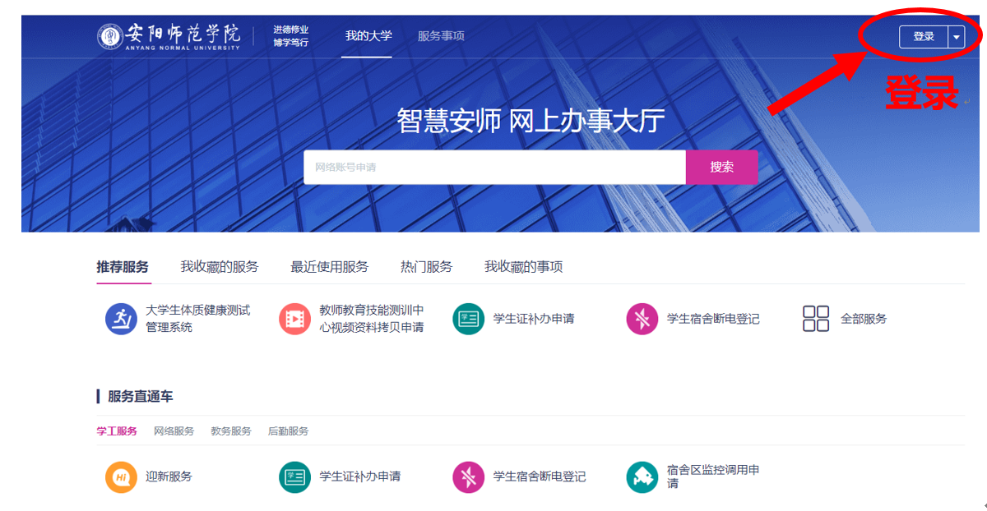Image resolution: width=987 pixels, height=511 pixels.
Task: Select the 我的大学 navigation tab
Action: click(368, 36)
